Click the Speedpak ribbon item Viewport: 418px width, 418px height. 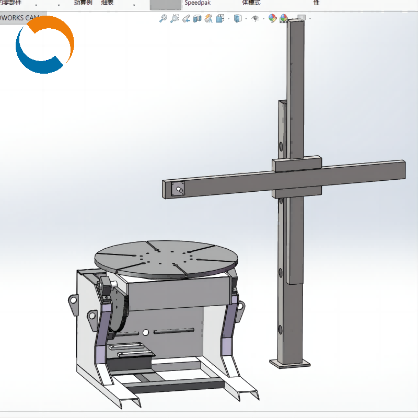[198, 3]
